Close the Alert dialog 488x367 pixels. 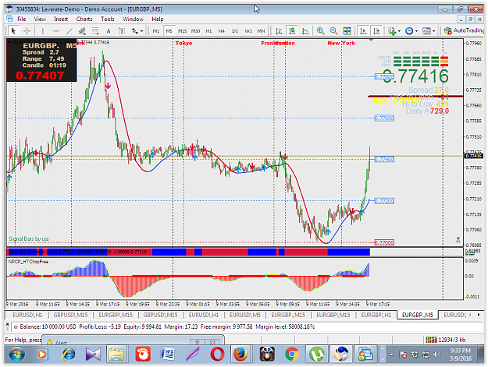coord(212,342)
